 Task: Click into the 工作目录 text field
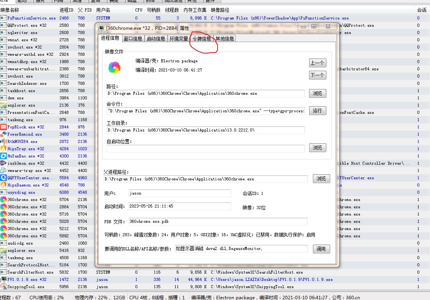click(x=206, y=130)
